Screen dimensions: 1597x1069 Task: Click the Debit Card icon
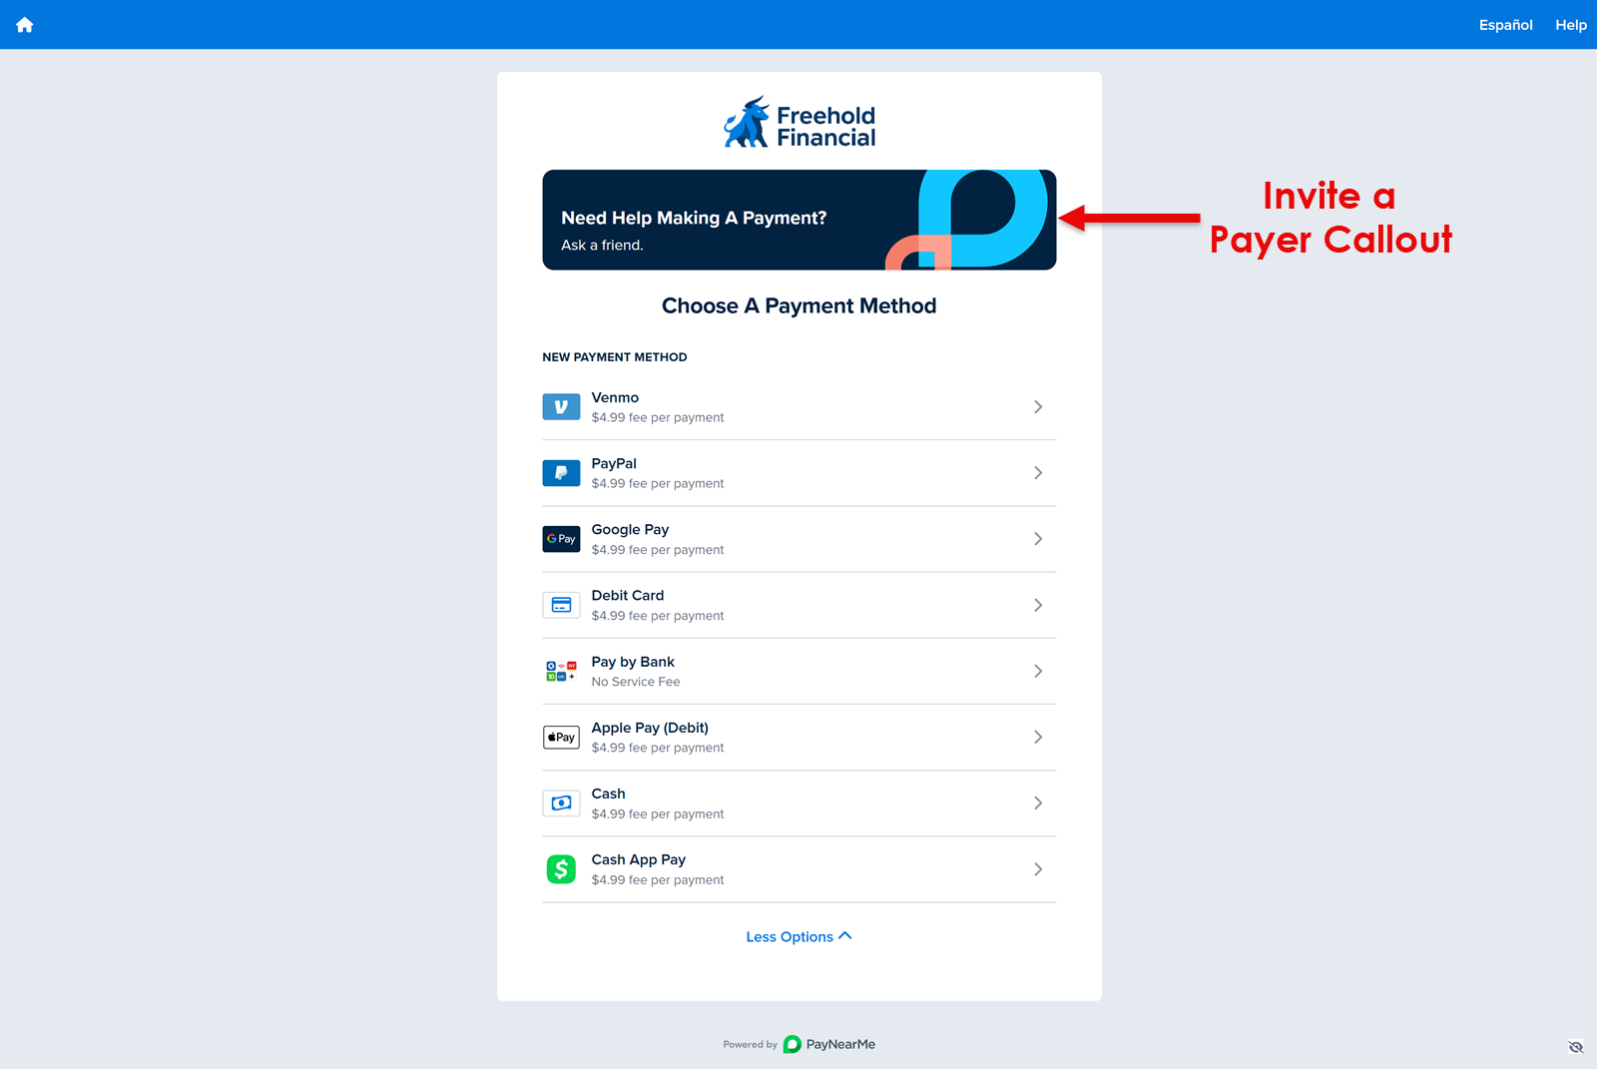[x=561, y=605]
